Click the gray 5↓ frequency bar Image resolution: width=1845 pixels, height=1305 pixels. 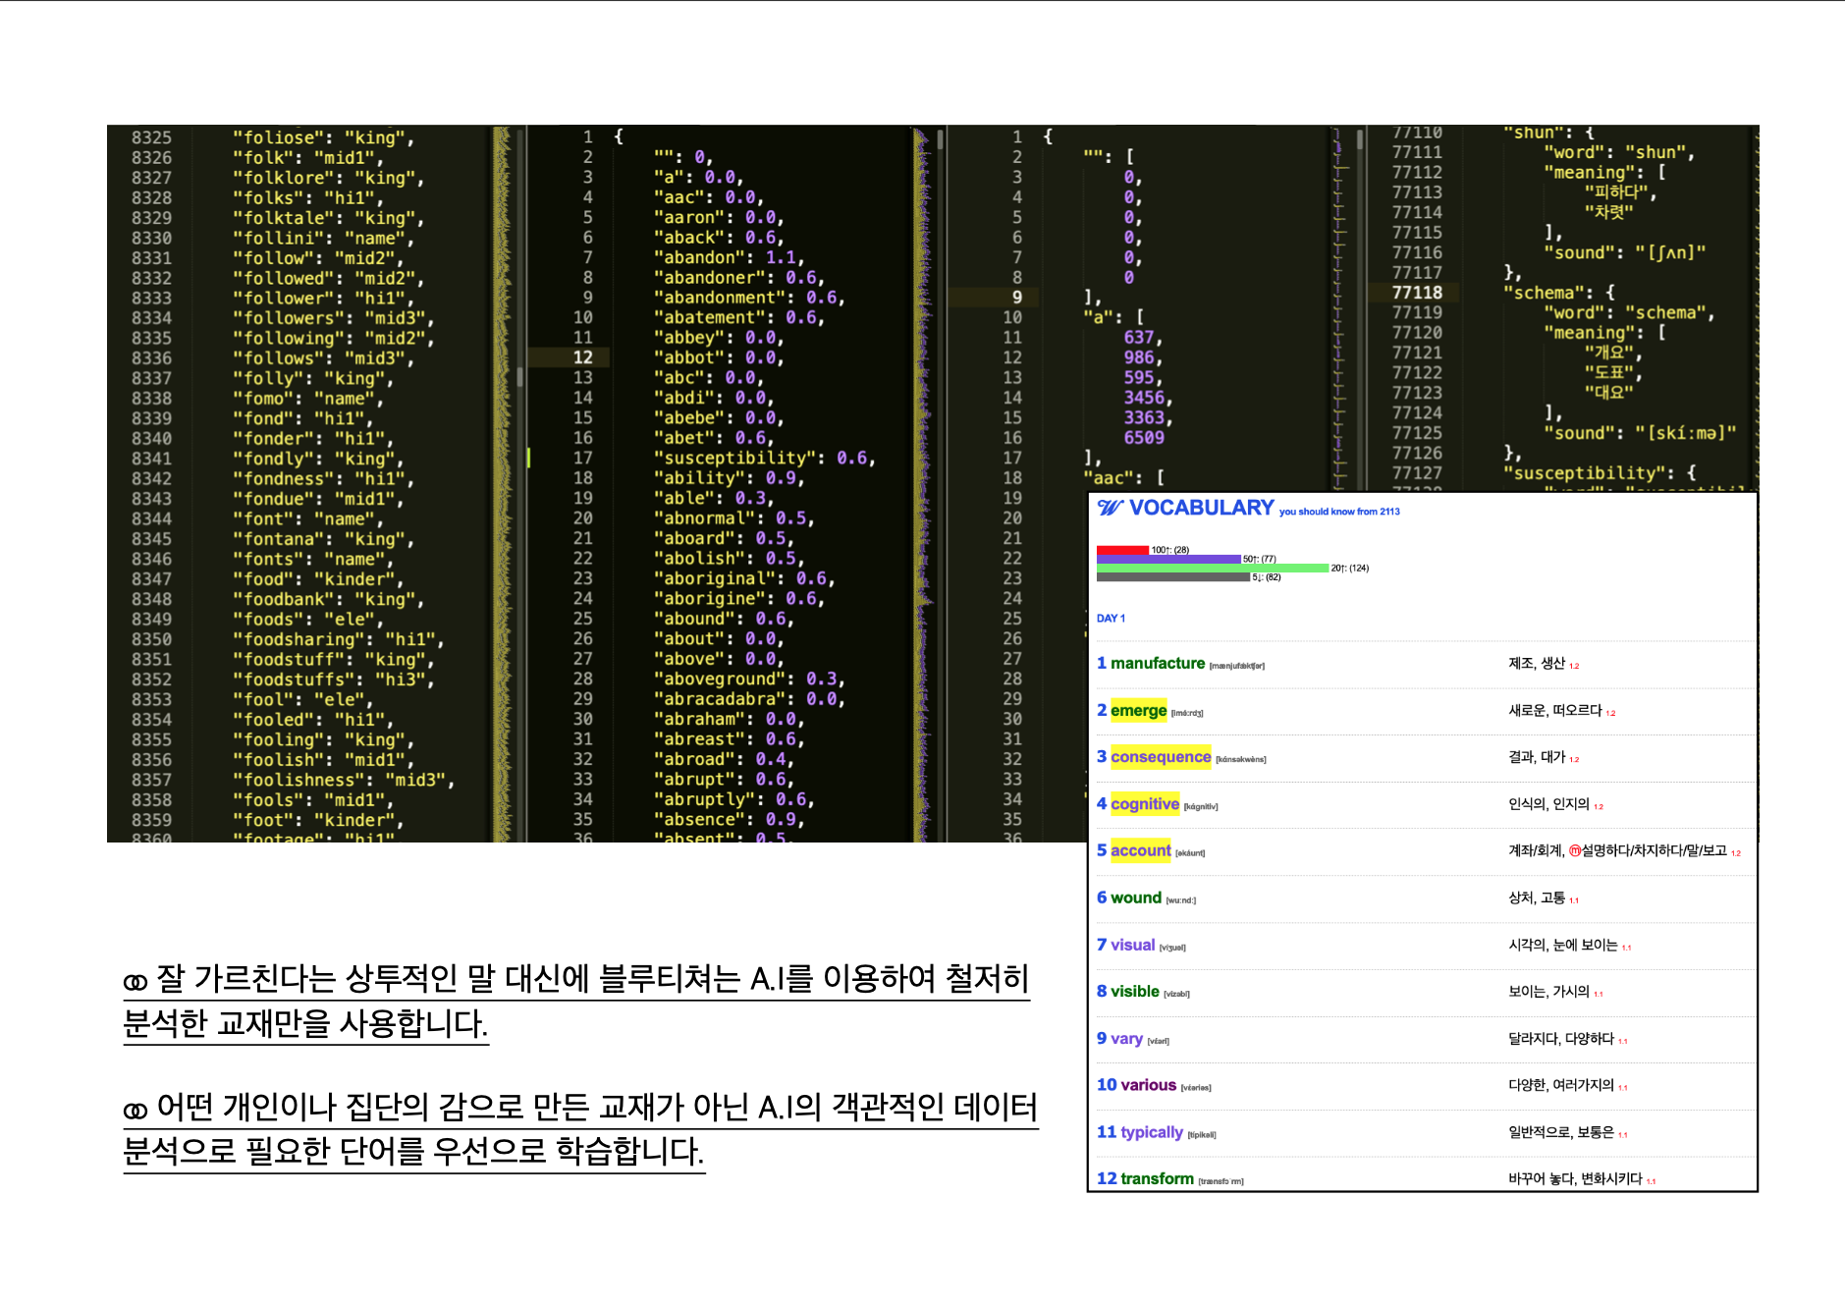click(x=1172, y=577)
